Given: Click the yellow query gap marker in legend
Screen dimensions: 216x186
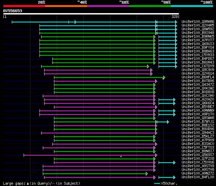Looking at the screenshot, I should (x=28, y=183).
